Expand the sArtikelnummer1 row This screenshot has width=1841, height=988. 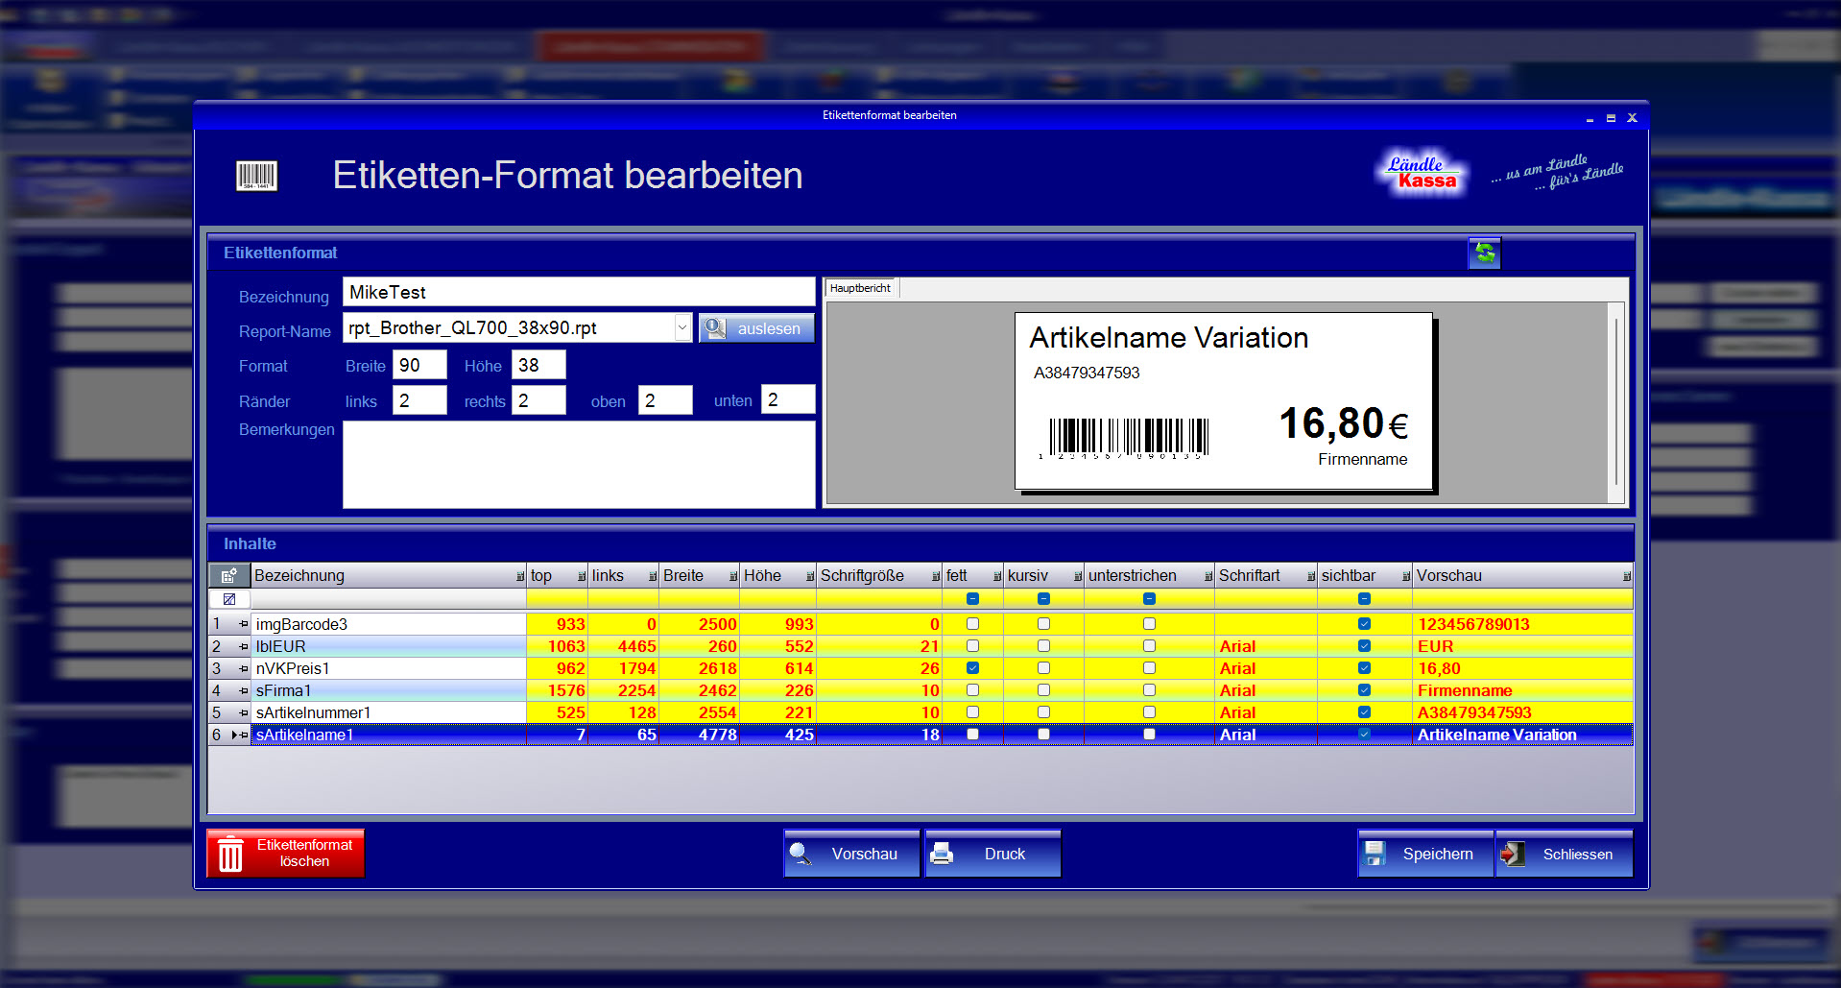point(244,712)
